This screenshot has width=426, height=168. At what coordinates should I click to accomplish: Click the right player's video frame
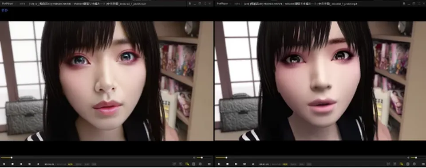pos(320,81)
